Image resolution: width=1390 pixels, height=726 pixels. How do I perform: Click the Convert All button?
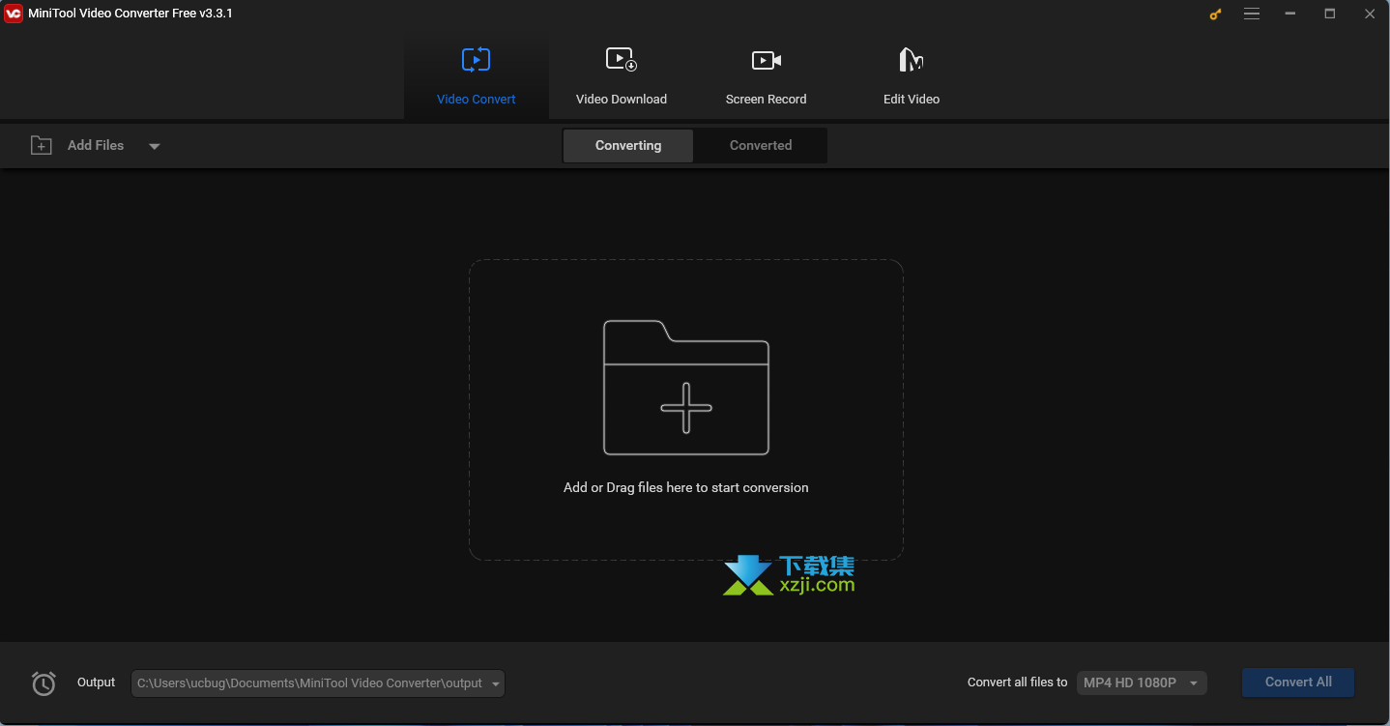pos(1298,682)
